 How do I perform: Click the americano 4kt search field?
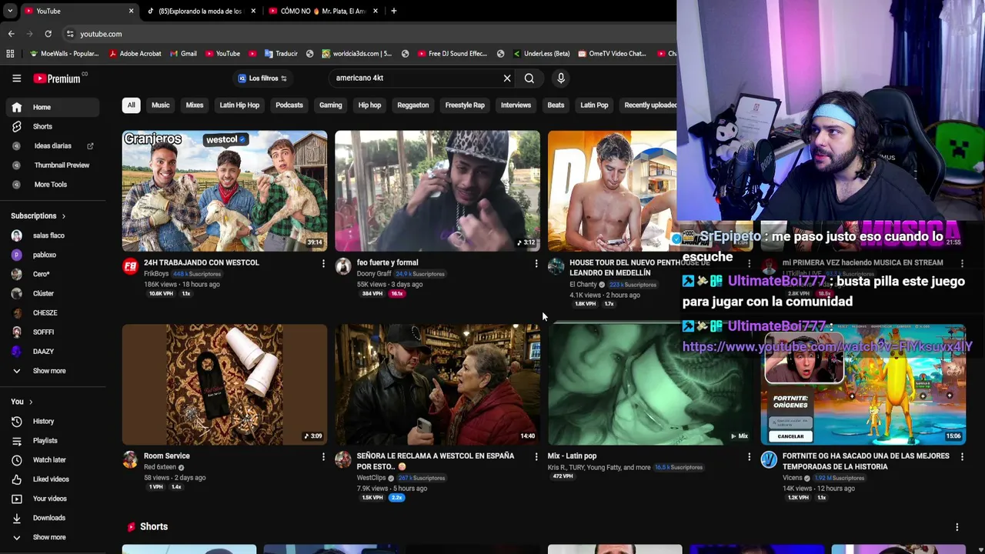pos(416,78)
